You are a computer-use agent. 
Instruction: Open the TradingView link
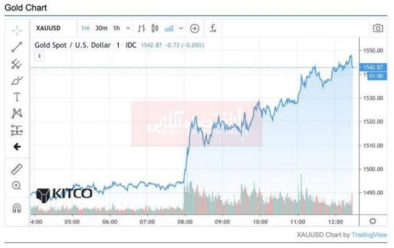369,235
